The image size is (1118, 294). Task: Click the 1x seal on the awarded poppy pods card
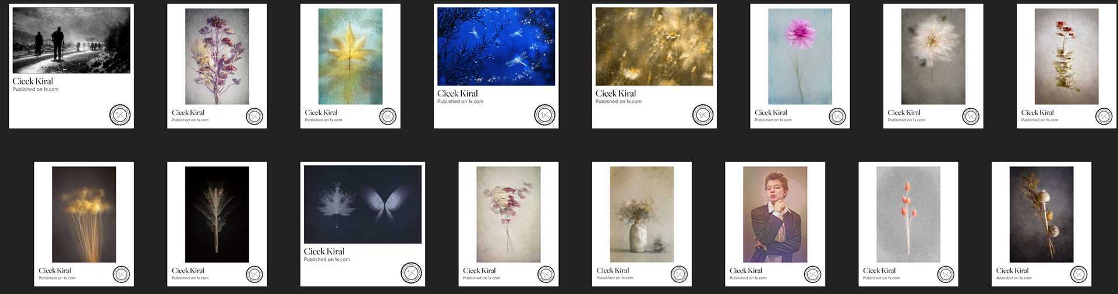coord(1079,274)
